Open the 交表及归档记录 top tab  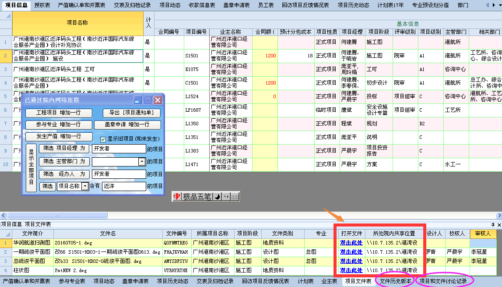132,5
